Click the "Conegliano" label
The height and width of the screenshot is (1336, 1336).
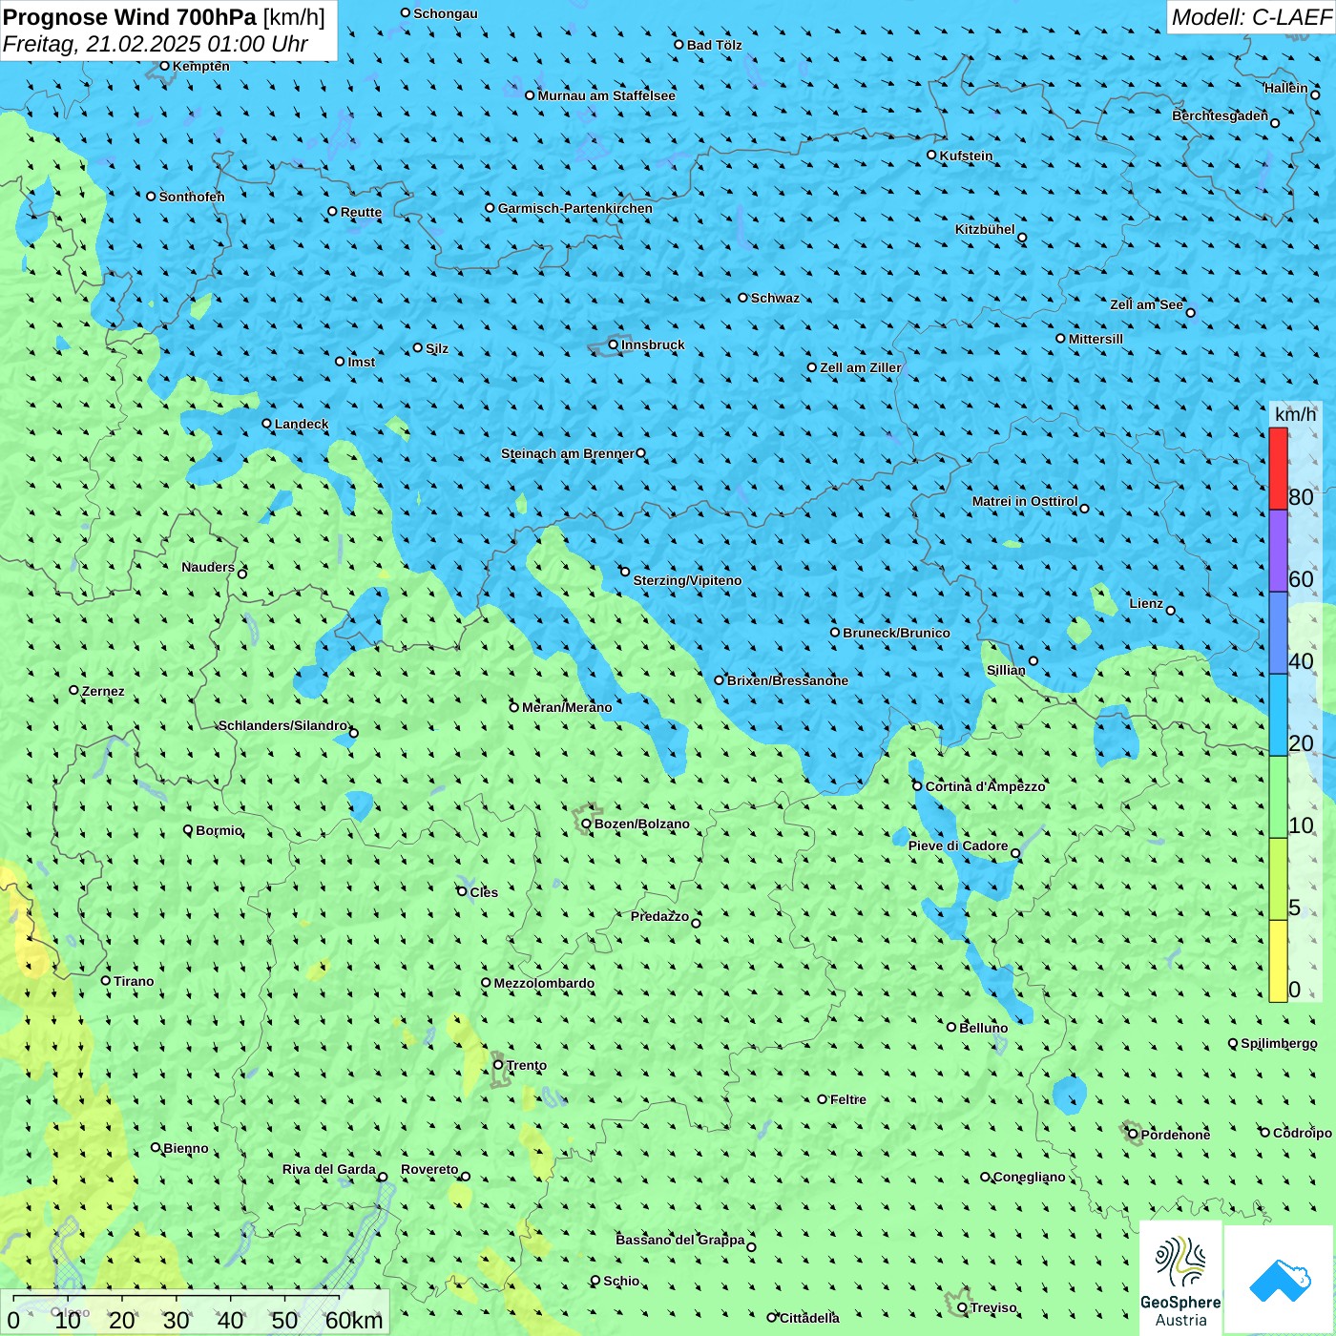[1030, 1177]
